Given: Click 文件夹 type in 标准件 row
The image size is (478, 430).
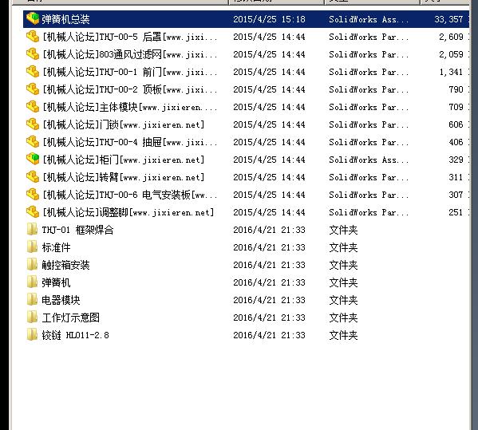Looking at the screenshot, I should coord(343,247).
